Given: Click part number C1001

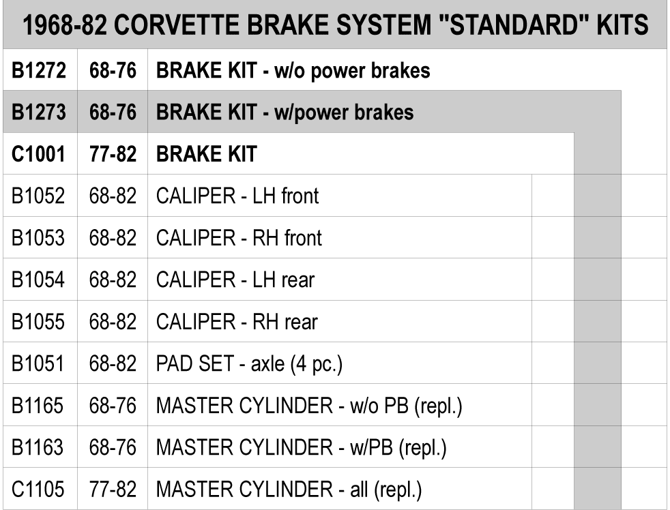Looking at the screenshot, I should [38, 154].
